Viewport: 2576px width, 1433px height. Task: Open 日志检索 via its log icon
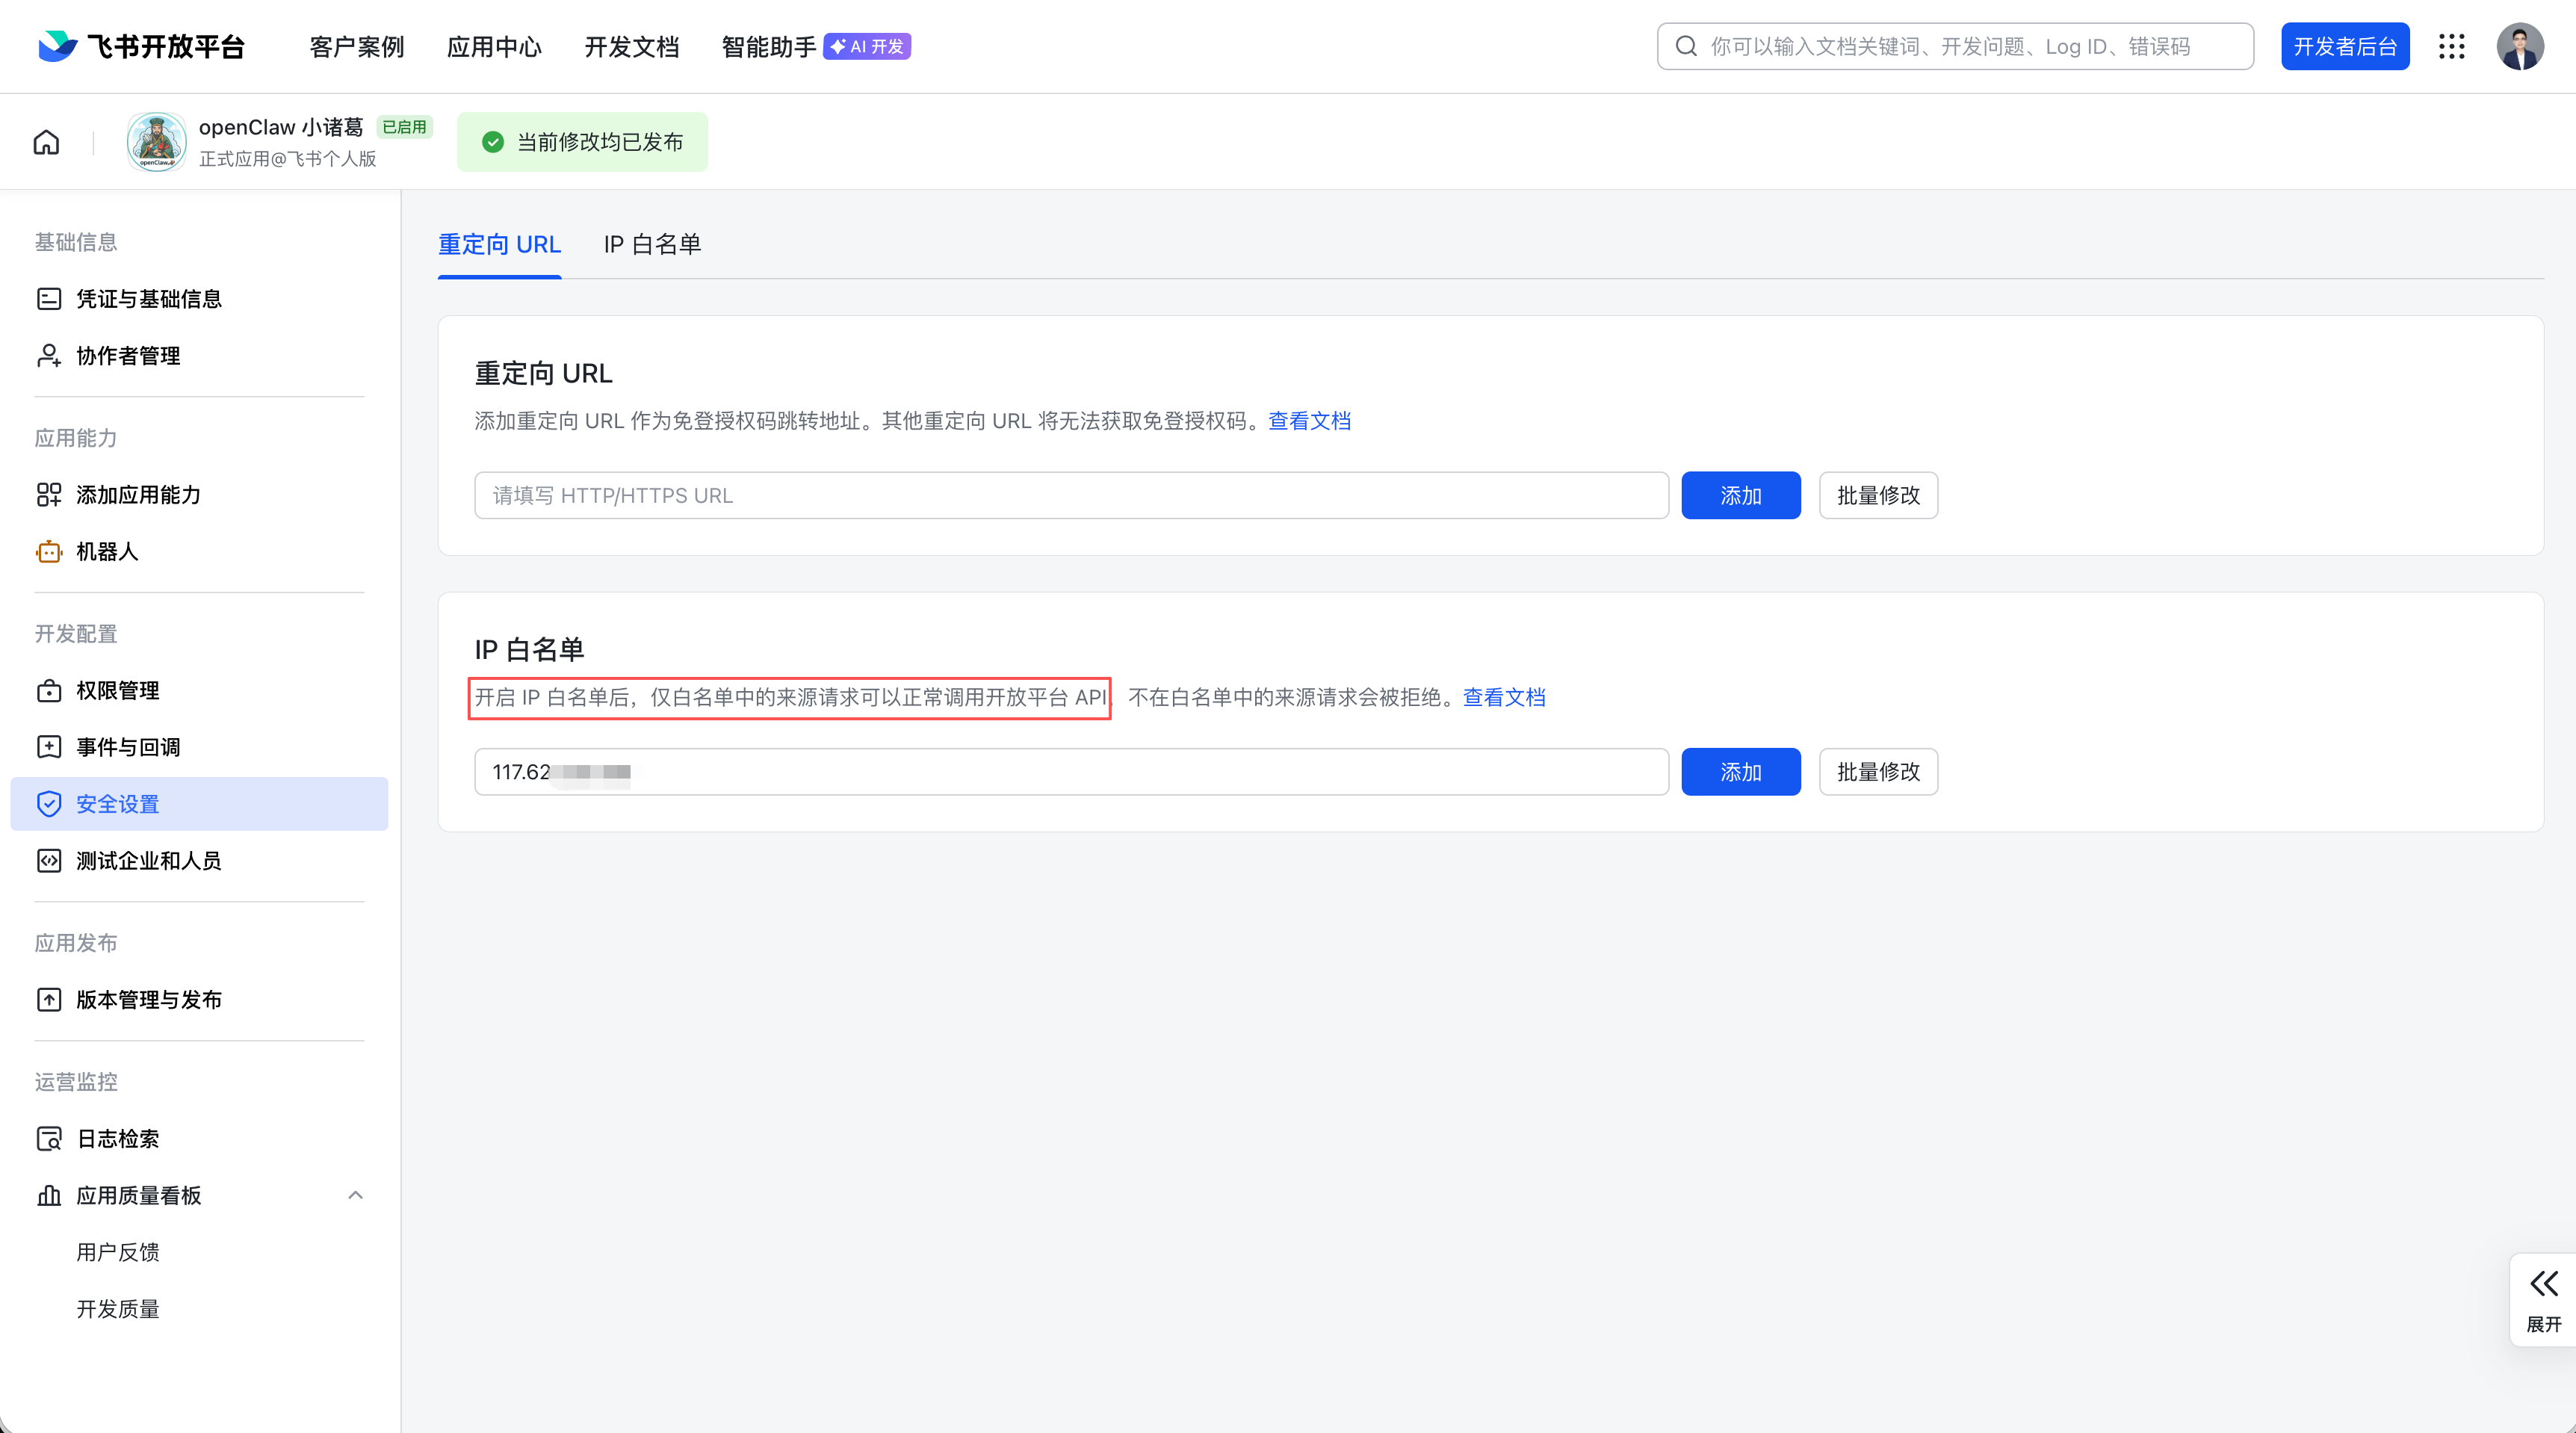50,1138
